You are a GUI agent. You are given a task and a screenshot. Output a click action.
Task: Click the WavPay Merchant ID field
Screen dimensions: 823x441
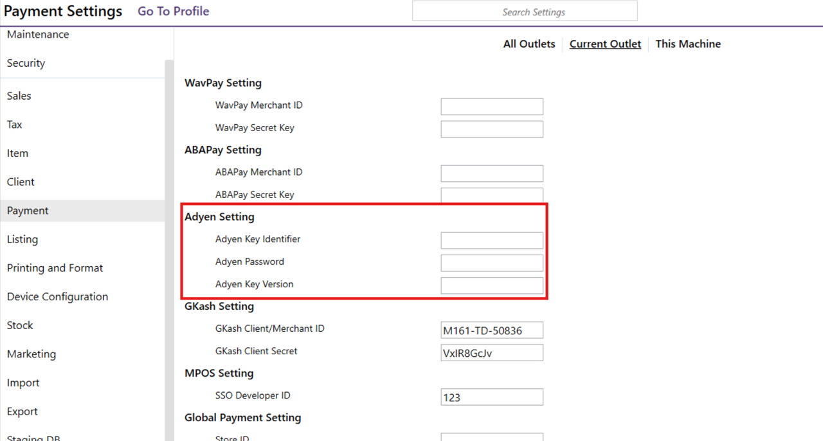(492, 107)
